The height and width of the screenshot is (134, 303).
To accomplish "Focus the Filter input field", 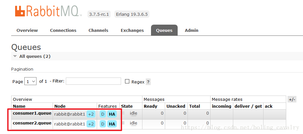I will point(93,81).
